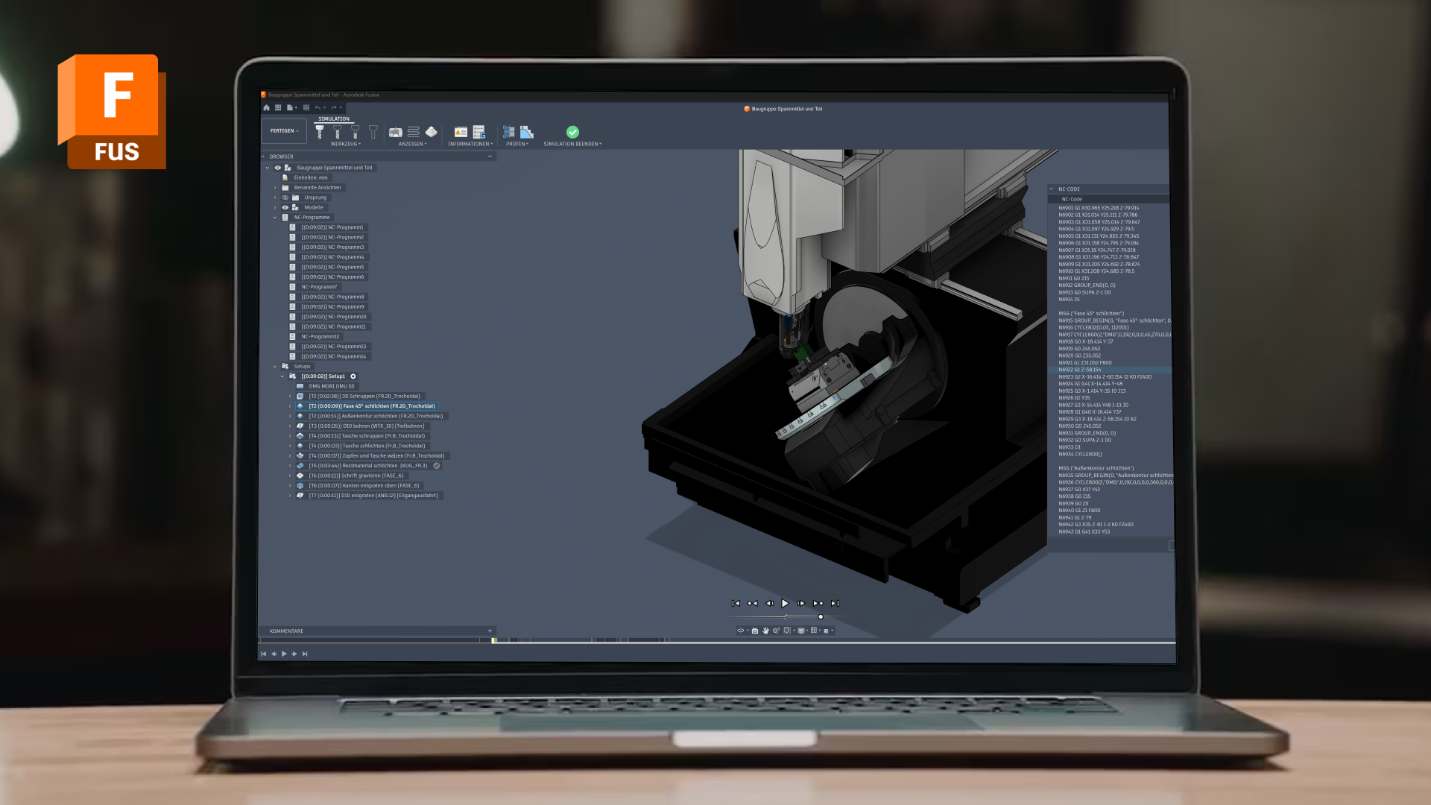Step forward one move in the viewport controls
Image resolution: width=1431 pixels, height=805 pixels.
(x=801, y=603)
